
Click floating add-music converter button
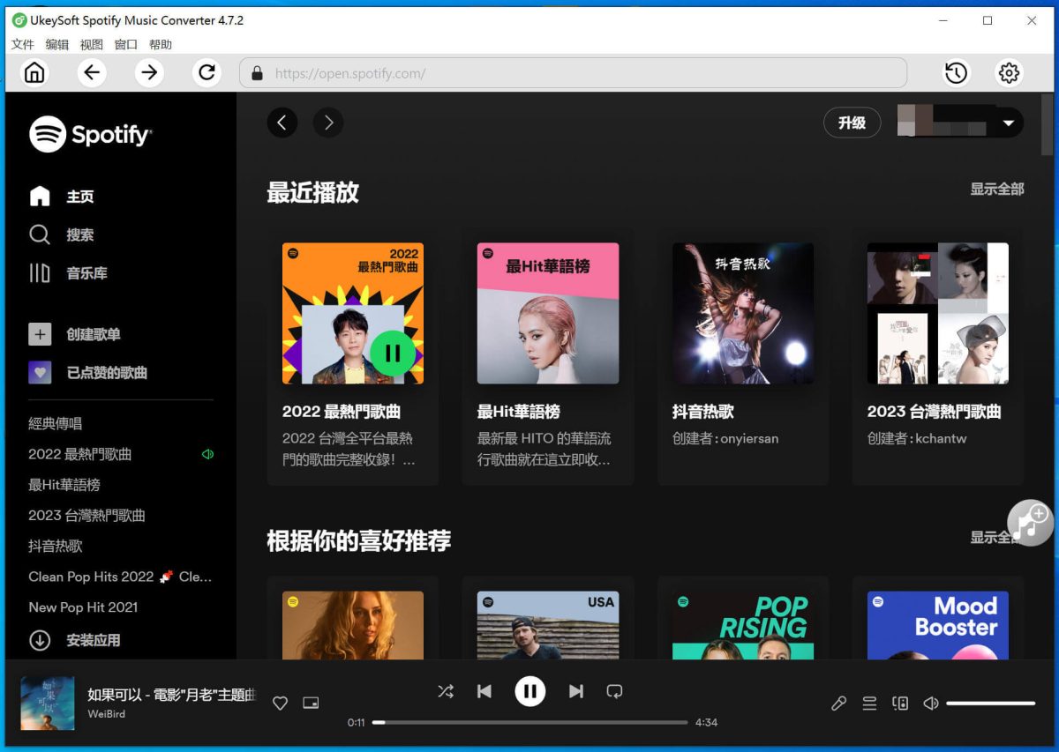[1030, 523]
